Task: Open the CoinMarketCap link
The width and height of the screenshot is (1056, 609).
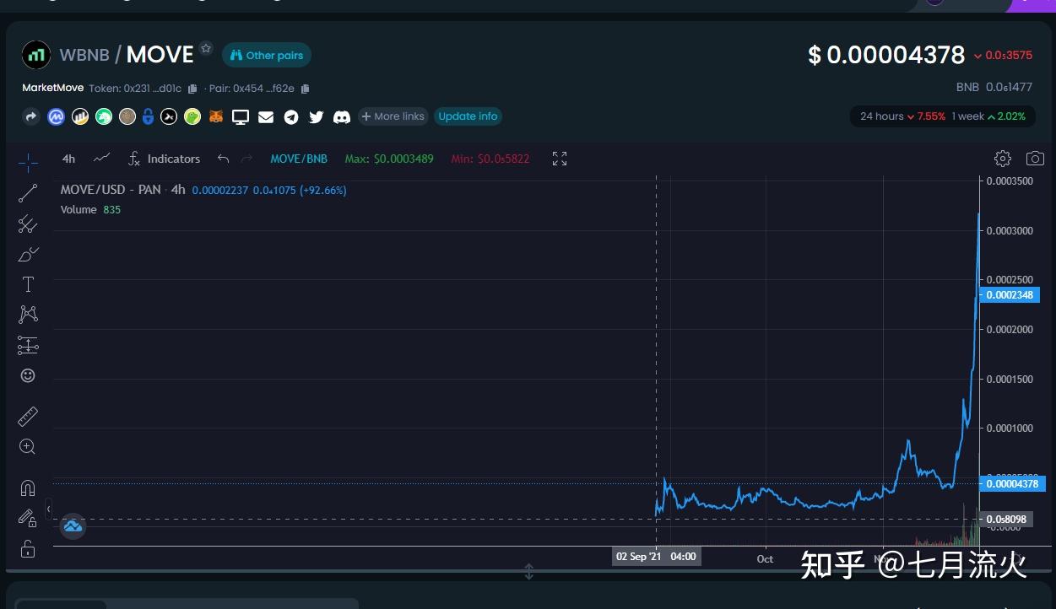Action: [x=57, y=117]
